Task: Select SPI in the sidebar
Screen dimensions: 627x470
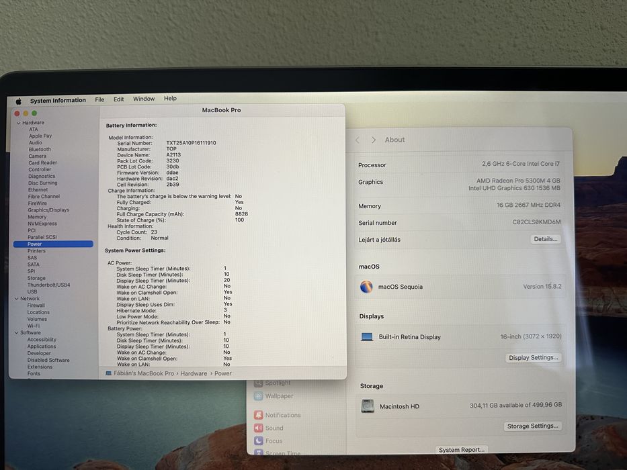Action: point(31,271)
